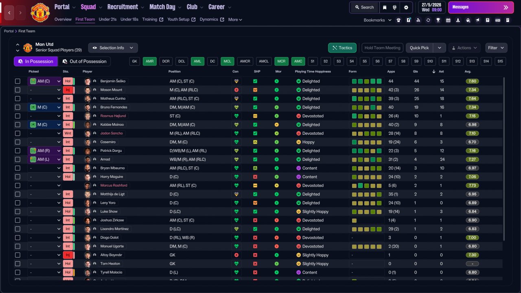
Task: Open picked position dropdown for Kobbie Mainoo
Action: 45,125
